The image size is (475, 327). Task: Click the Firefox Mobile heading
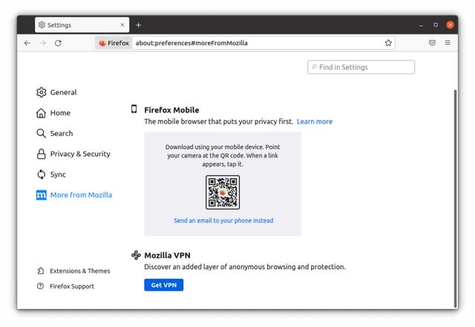click(171, 110)
